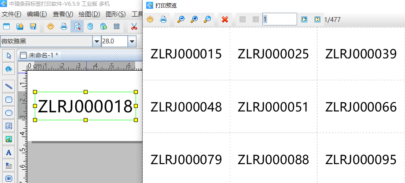405x183 pixels.
Task: Click the red X to close preview
Action: pyautogui.click(x=225, y=19)
